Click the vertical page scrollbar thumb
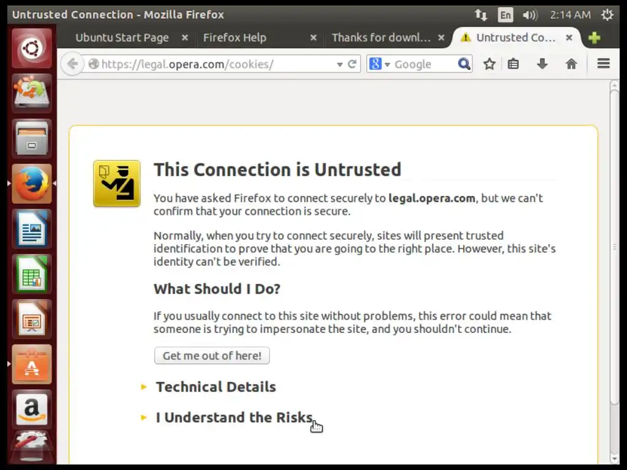Screen dimensions: 627x470 (615, 247)
